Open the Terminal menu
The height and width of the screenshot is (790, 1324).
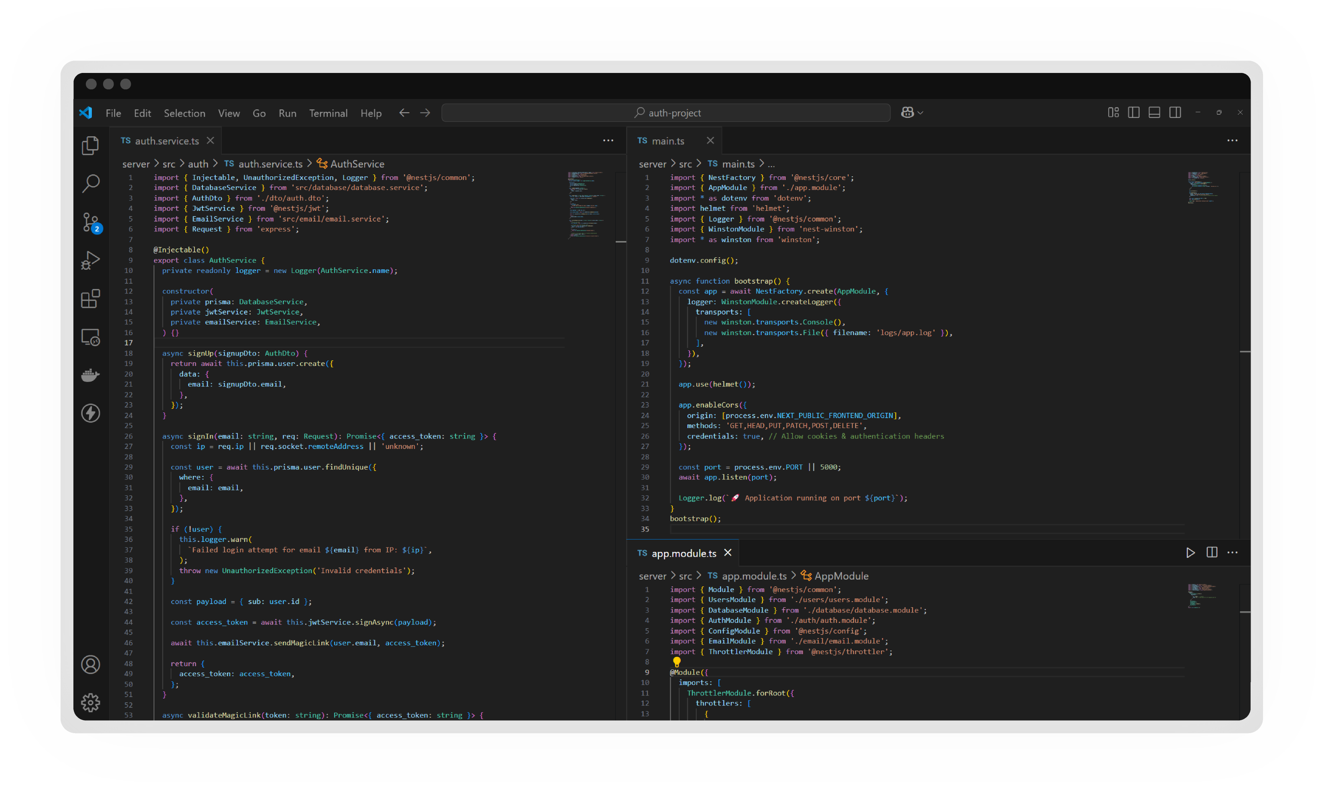tap(328, 113)
